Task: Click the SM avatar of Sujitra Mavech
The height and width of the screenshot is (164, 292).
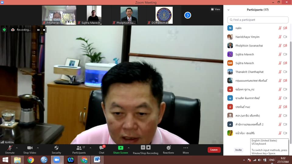Action: point(230,63)
